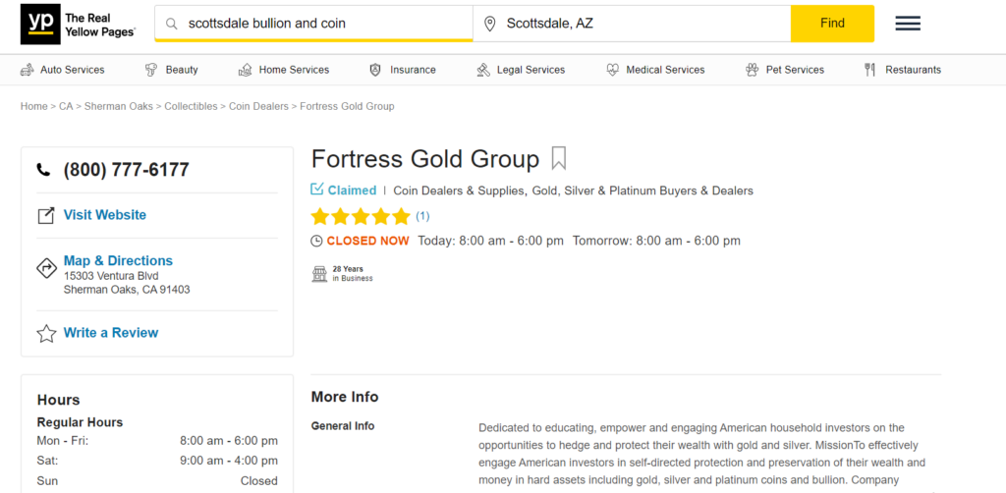Click the Scottsdale, AZ location field
This screenshot has height=493, width=1006.
632,24
